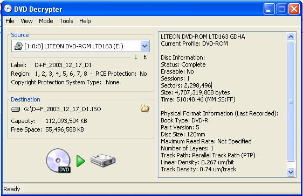
Task: Click the E (eject) tray button
Action: tap(145, 57)
